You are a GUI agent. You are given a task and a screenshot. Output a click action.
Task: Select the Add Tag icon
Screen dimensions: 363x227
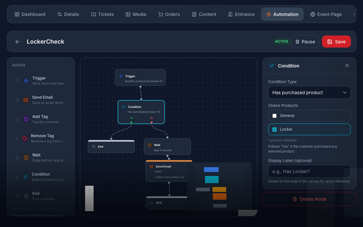coord(26,119)
